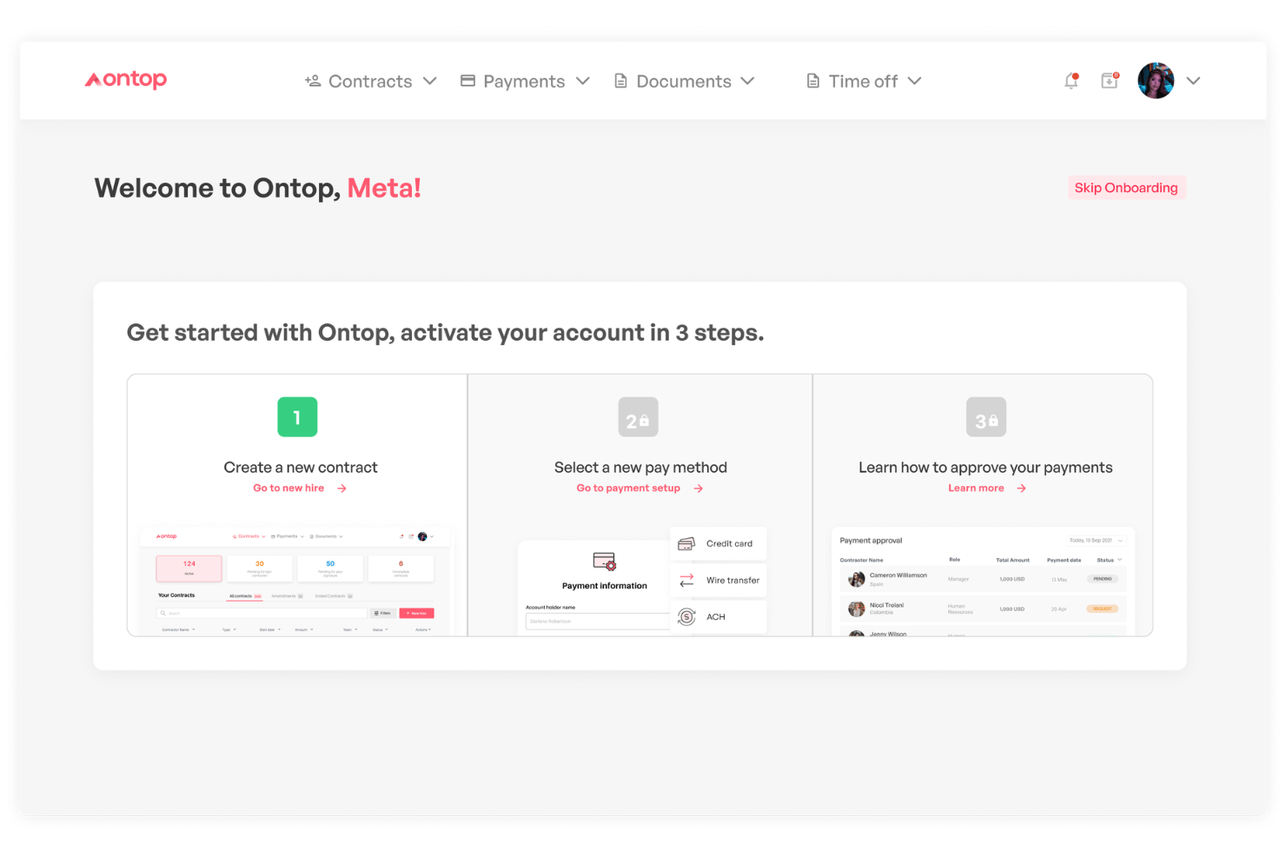Click the green step 1 badge
Image resolution: width=1286 pixels, height=858 pixels.
tap(297, 417)
